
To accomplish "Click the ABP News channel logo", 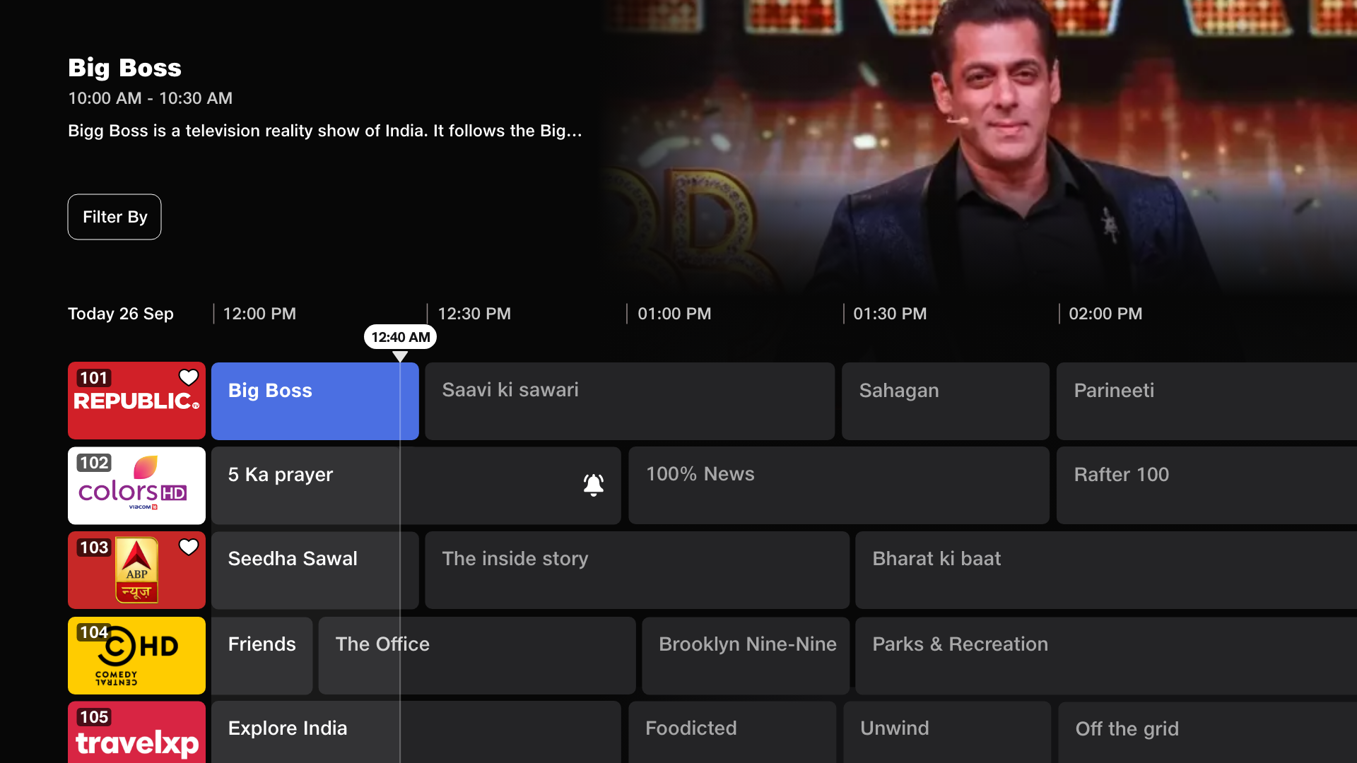I will (136, 570).
